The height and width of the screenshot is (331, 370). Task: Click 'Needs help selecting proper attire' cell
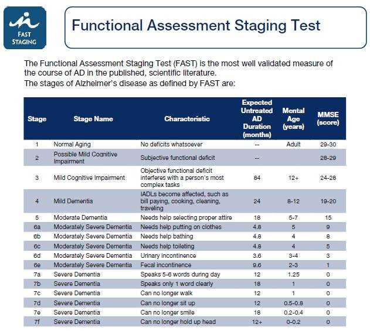pyautogui.click(x=186, y=217)
